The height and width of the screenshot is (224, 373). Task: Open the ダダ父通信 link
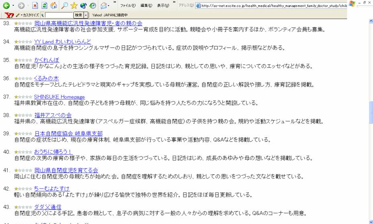coord(47,207)
